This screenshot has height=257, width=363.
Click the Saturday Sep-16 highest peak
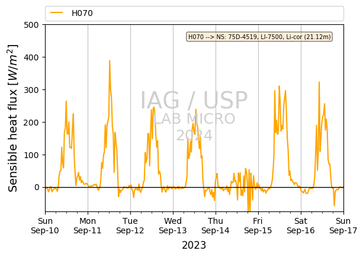(x=319, y=82)
